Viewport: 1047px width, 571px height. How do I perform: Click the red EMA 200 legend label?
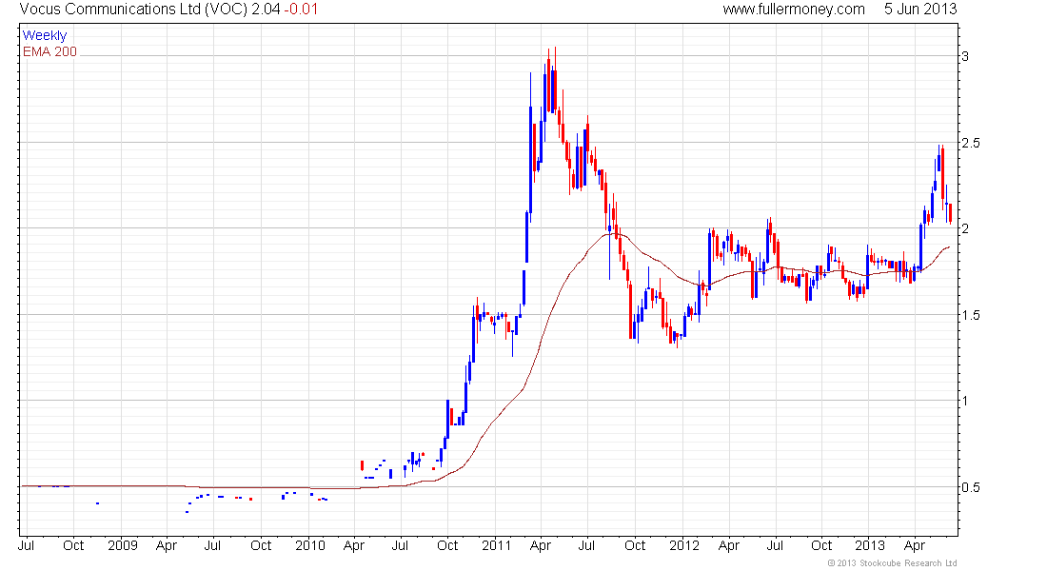[x=49, y=51]
